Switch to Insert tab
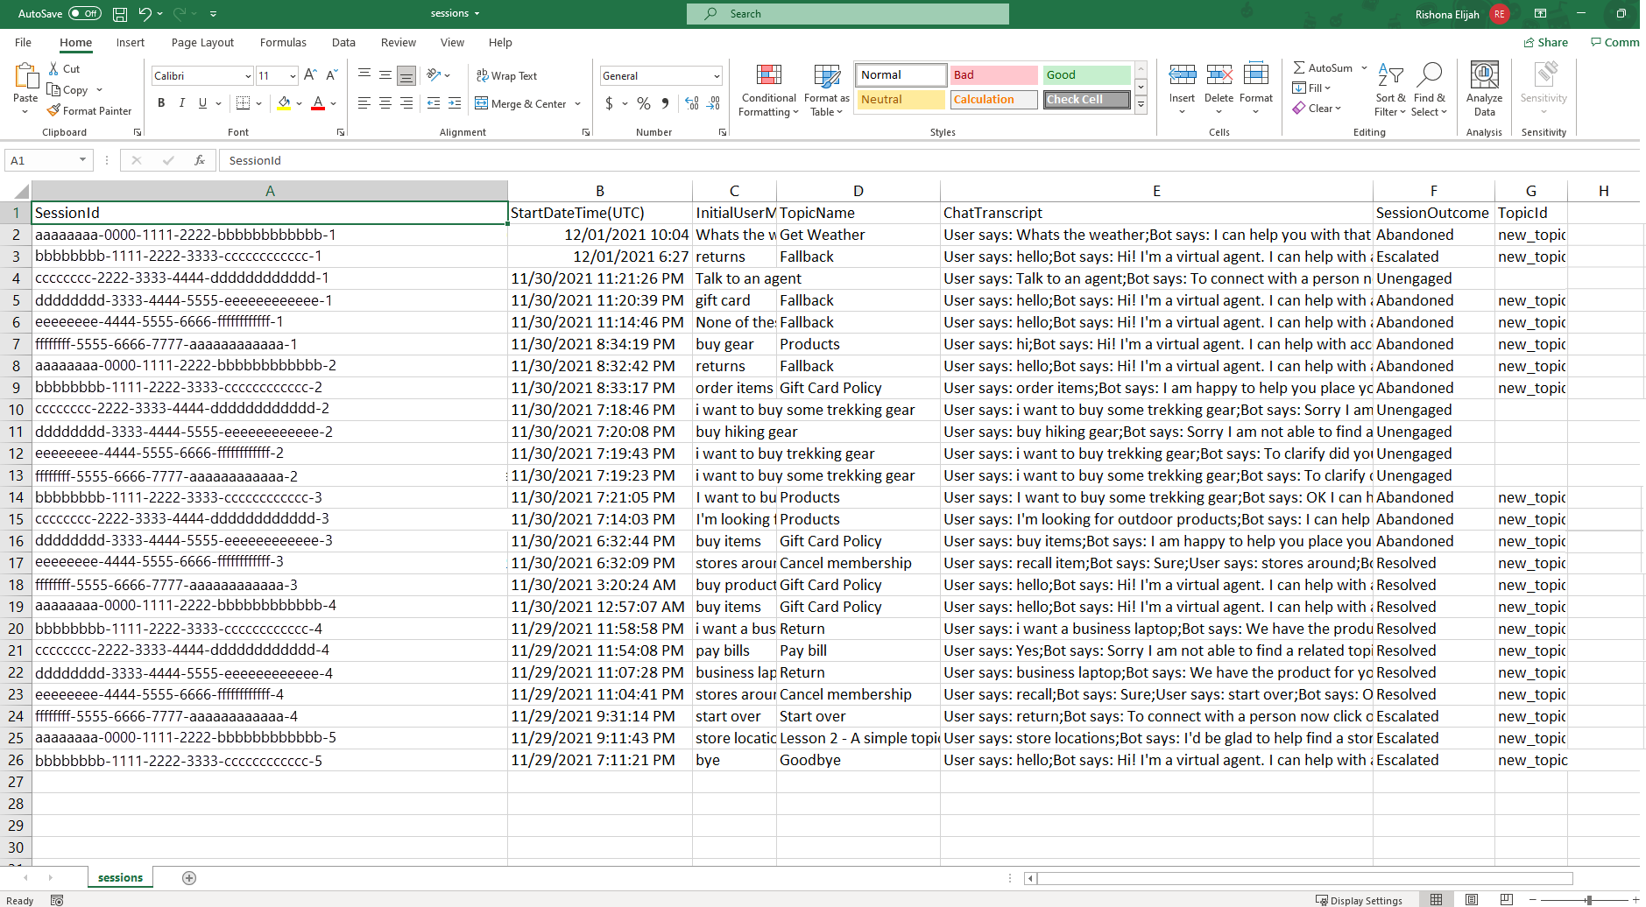This screenshot has width=1646, height=907. coord(131,42)
